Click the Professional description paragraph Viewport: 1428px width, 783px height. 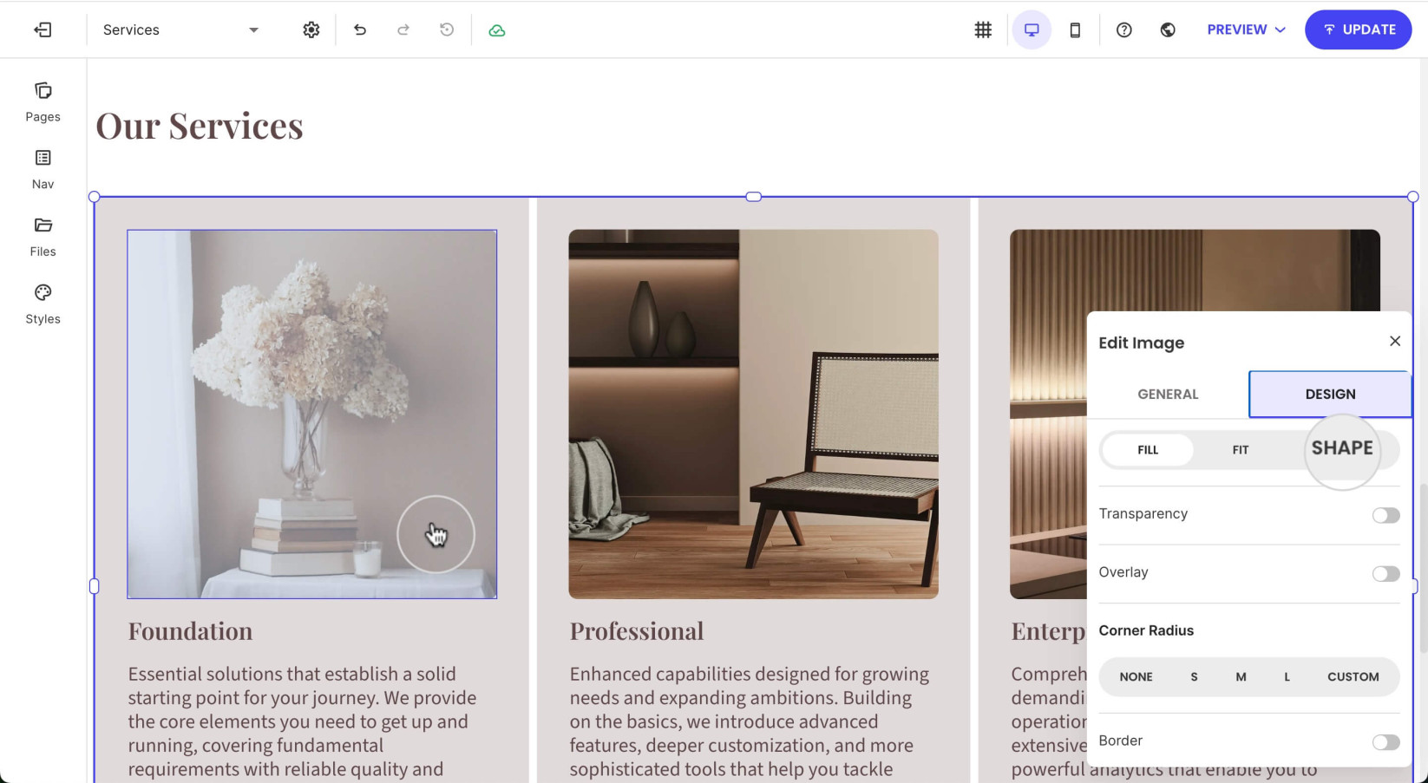click(x=750, y=721)
